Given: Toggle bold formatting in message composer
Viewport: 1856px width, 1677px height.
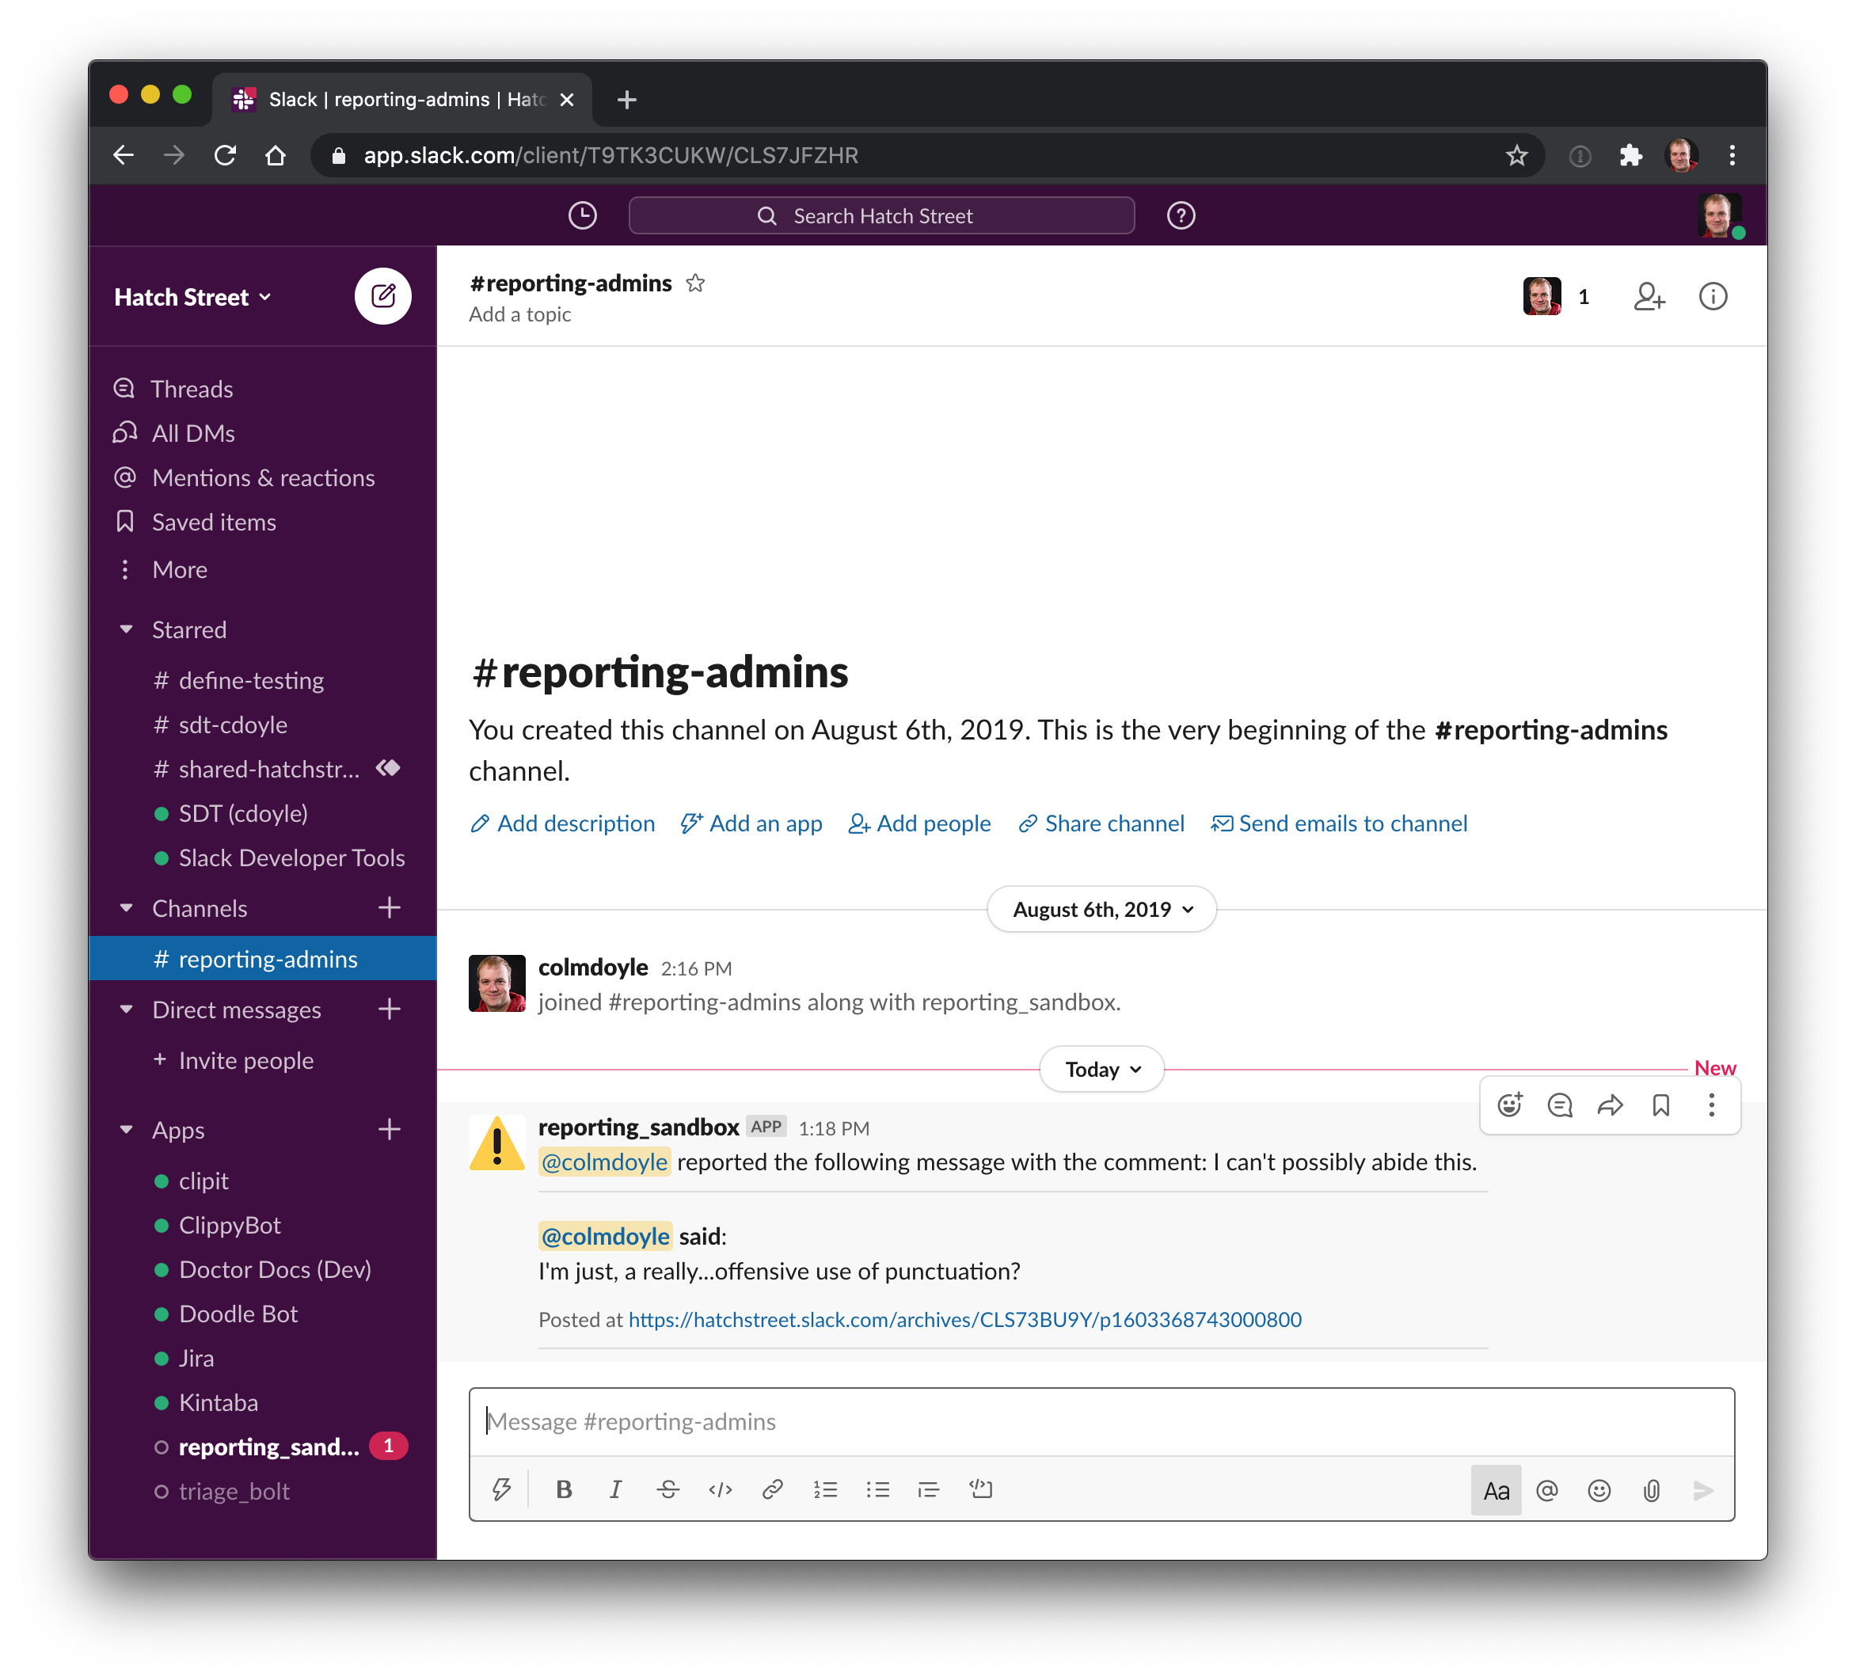Looking at the screenshot, I should tap(564, 1489).
